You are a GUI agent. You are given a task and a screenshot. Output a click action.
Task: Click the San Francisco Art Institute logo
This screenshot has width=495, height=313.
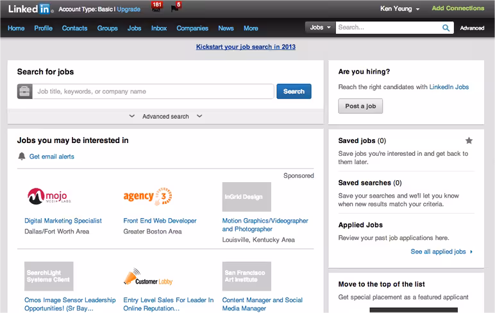247,276
